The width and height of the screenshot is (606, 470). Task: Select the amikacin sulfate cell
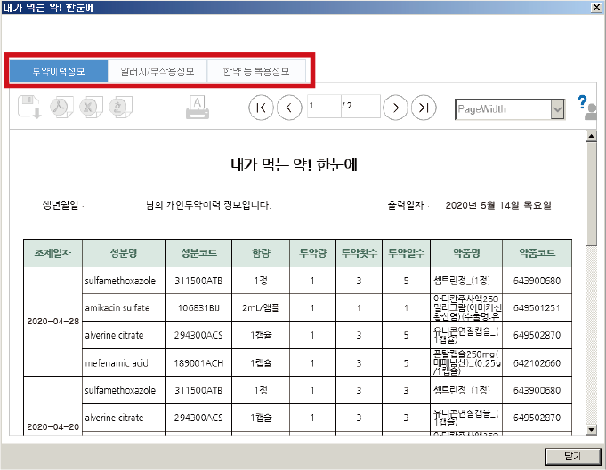click(x=124, y=307)
